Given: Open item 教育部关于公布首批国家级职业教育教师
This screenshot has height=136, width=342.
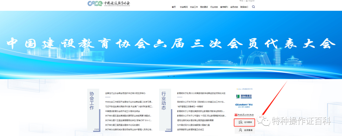Looking at the screenshot, I should point(201,111).
